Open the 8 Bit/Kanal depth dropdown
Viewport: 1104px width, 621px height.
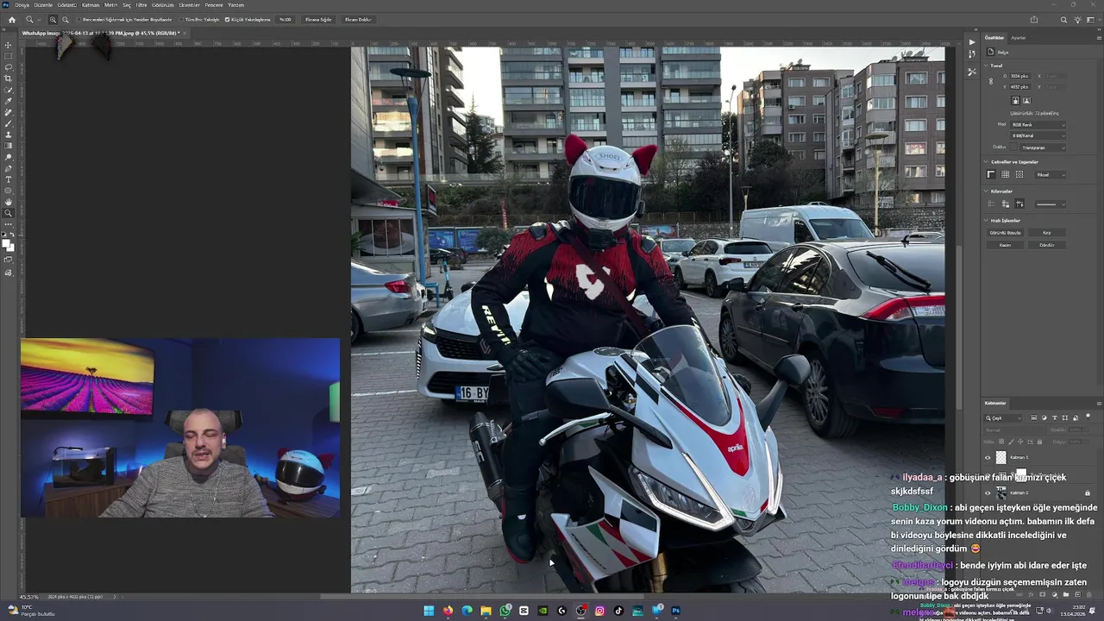click(1038, 135)
